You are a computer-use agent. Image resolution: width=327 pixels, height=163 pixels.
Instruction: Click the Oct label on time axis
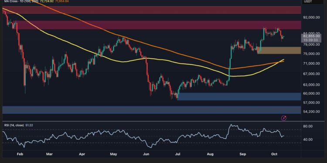pos(275,154)
